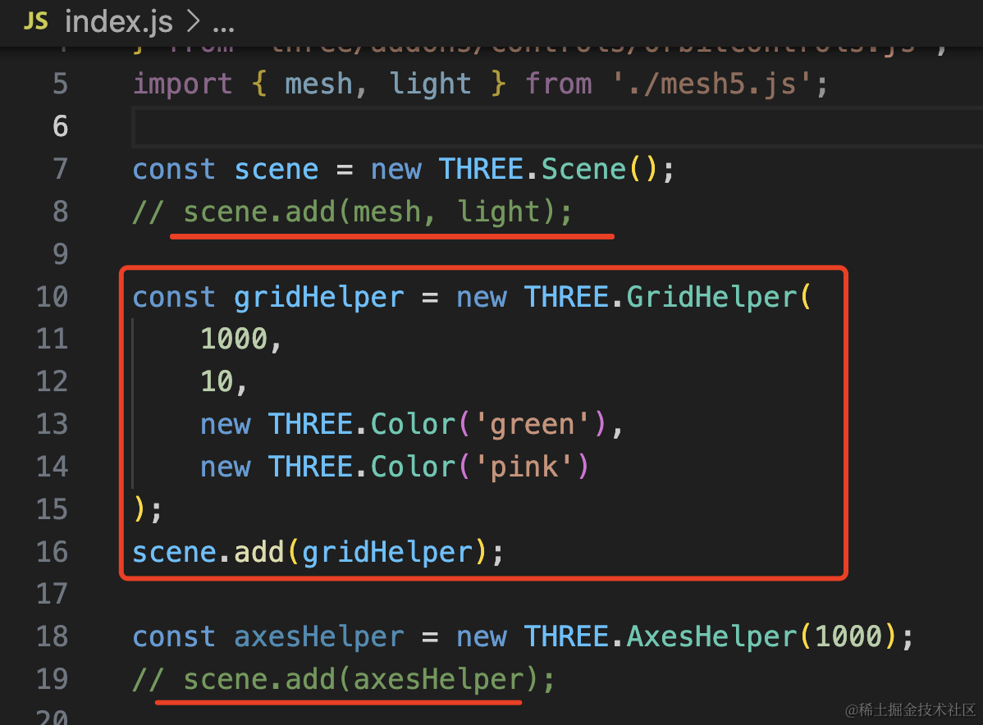Click closing ');' on line 15

(x=148, y=509)
